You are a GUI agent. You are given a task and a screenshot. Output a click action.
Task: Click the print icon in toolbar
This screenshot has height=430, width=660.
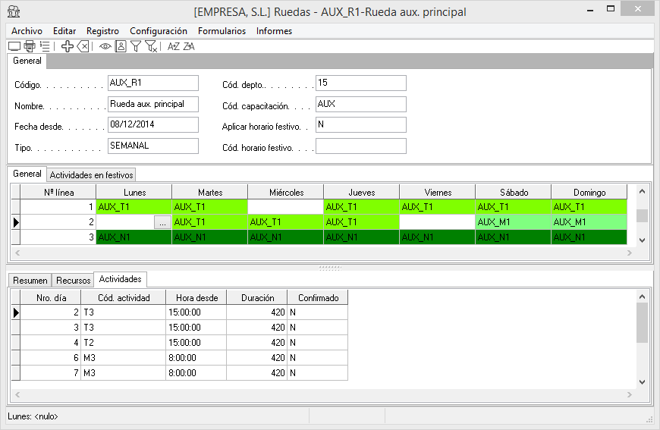(30, 46)
